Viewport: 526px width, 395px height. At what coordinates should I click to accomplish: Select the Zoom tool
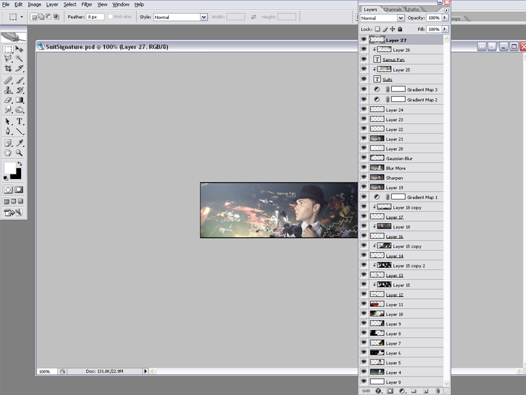[20, 153]
